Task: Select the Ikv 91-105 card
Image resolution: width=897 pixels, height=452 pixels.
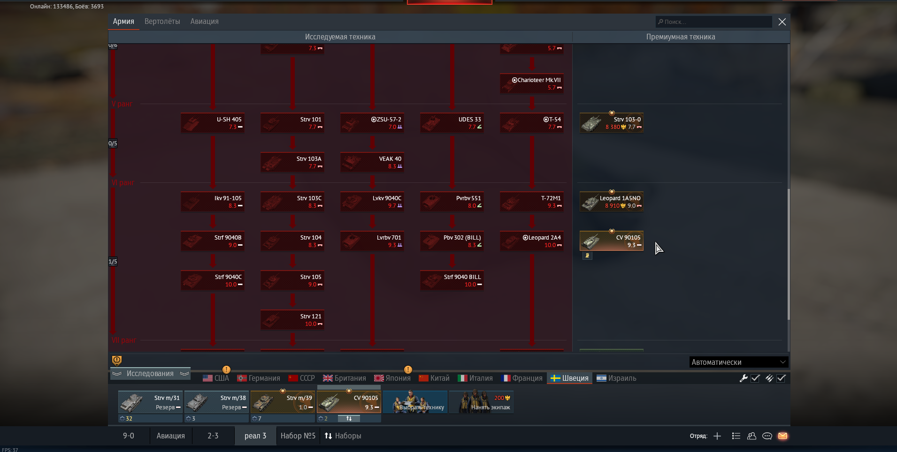Action: tap(213, 202)
